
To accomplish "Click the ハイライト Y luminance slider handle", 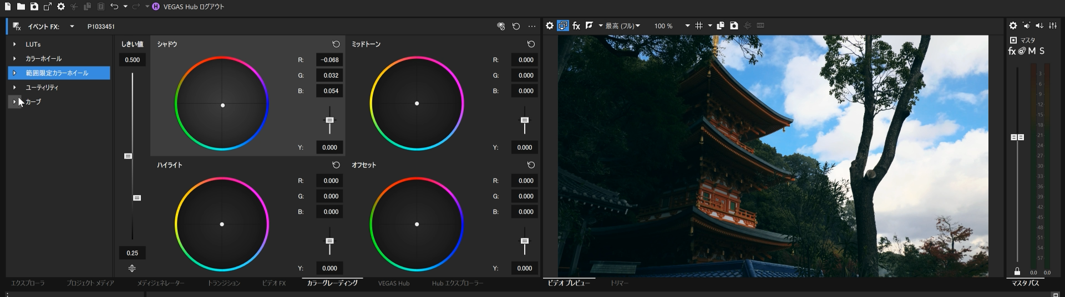I will pyautogui.click(x=329, y=241).
